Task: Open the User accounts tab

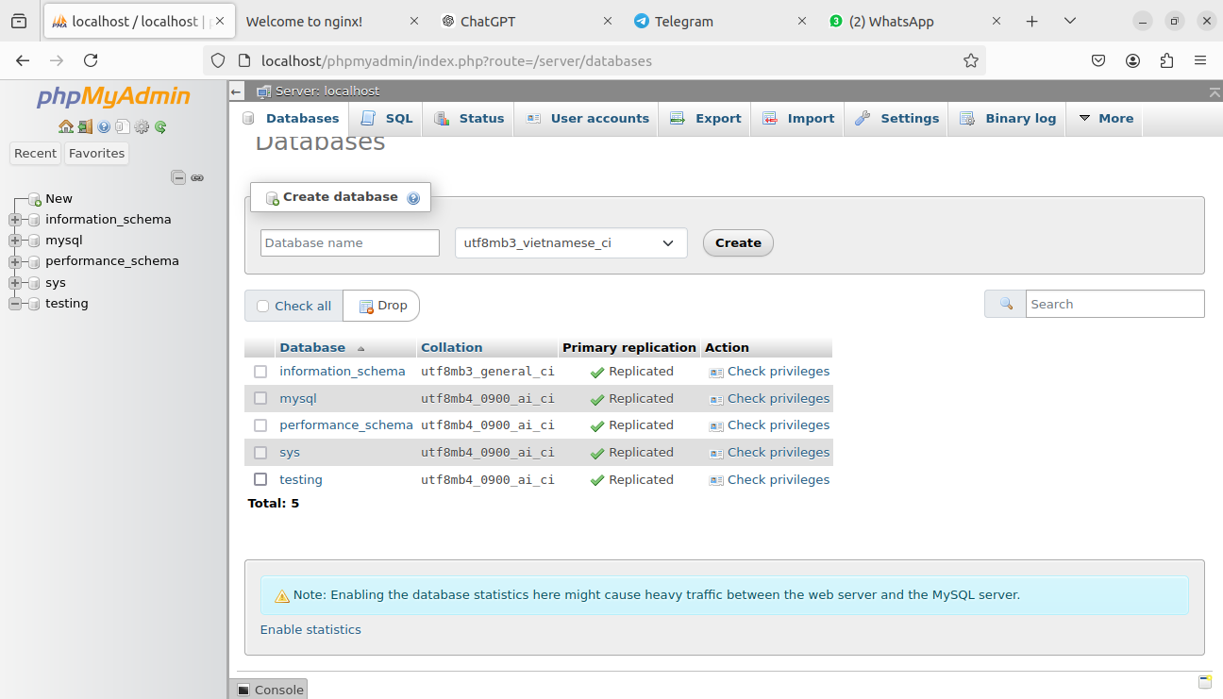Action: pyautogui.click(x=588, y=118)
